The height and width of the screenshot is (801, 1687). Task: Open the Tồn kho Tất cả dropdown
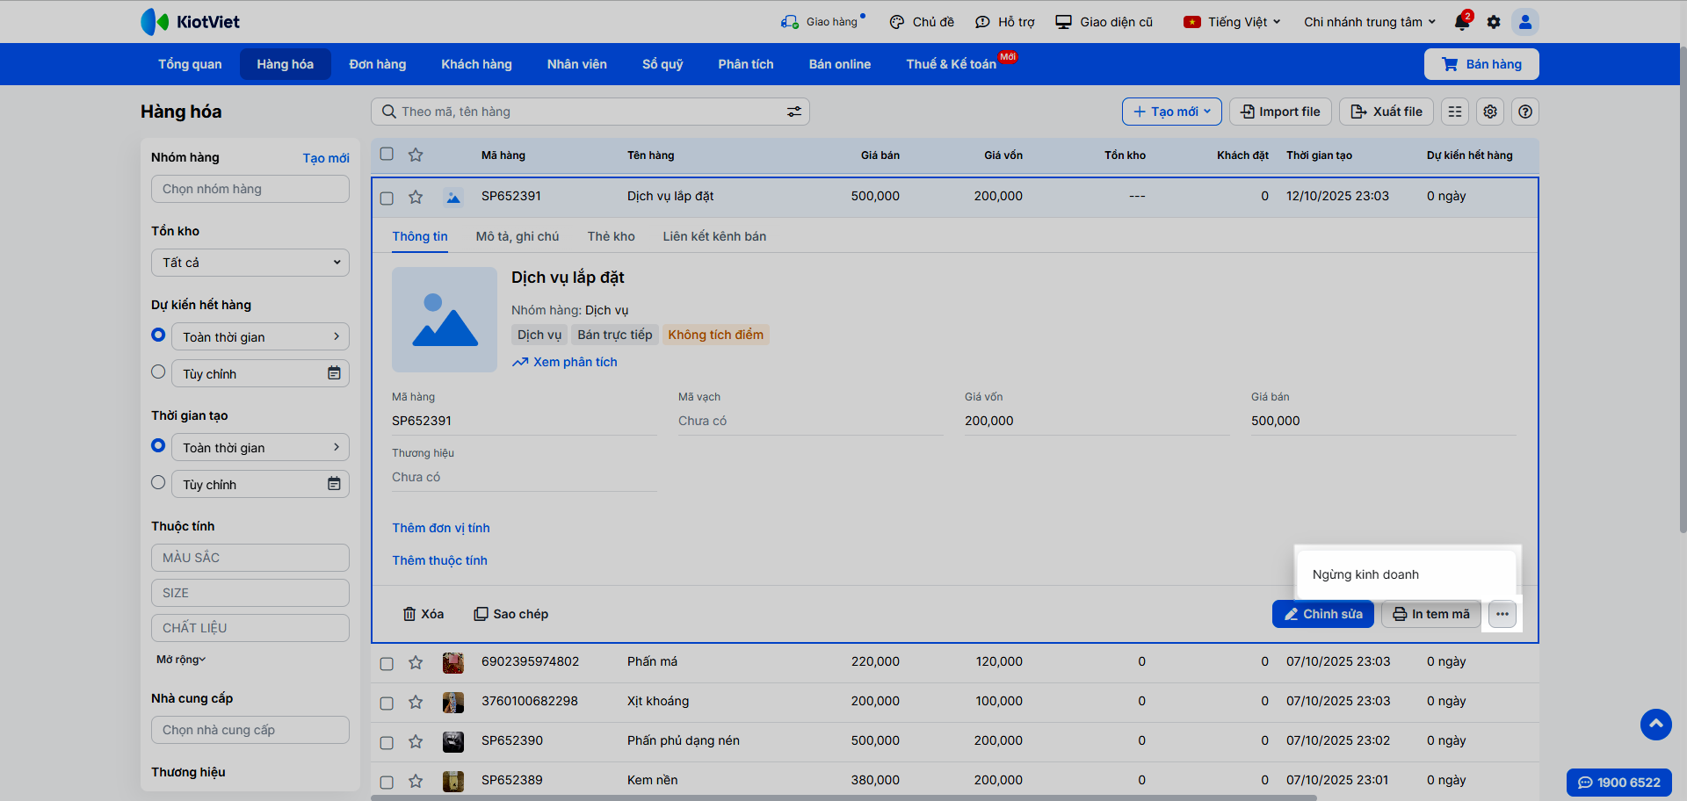pos(250,263)
